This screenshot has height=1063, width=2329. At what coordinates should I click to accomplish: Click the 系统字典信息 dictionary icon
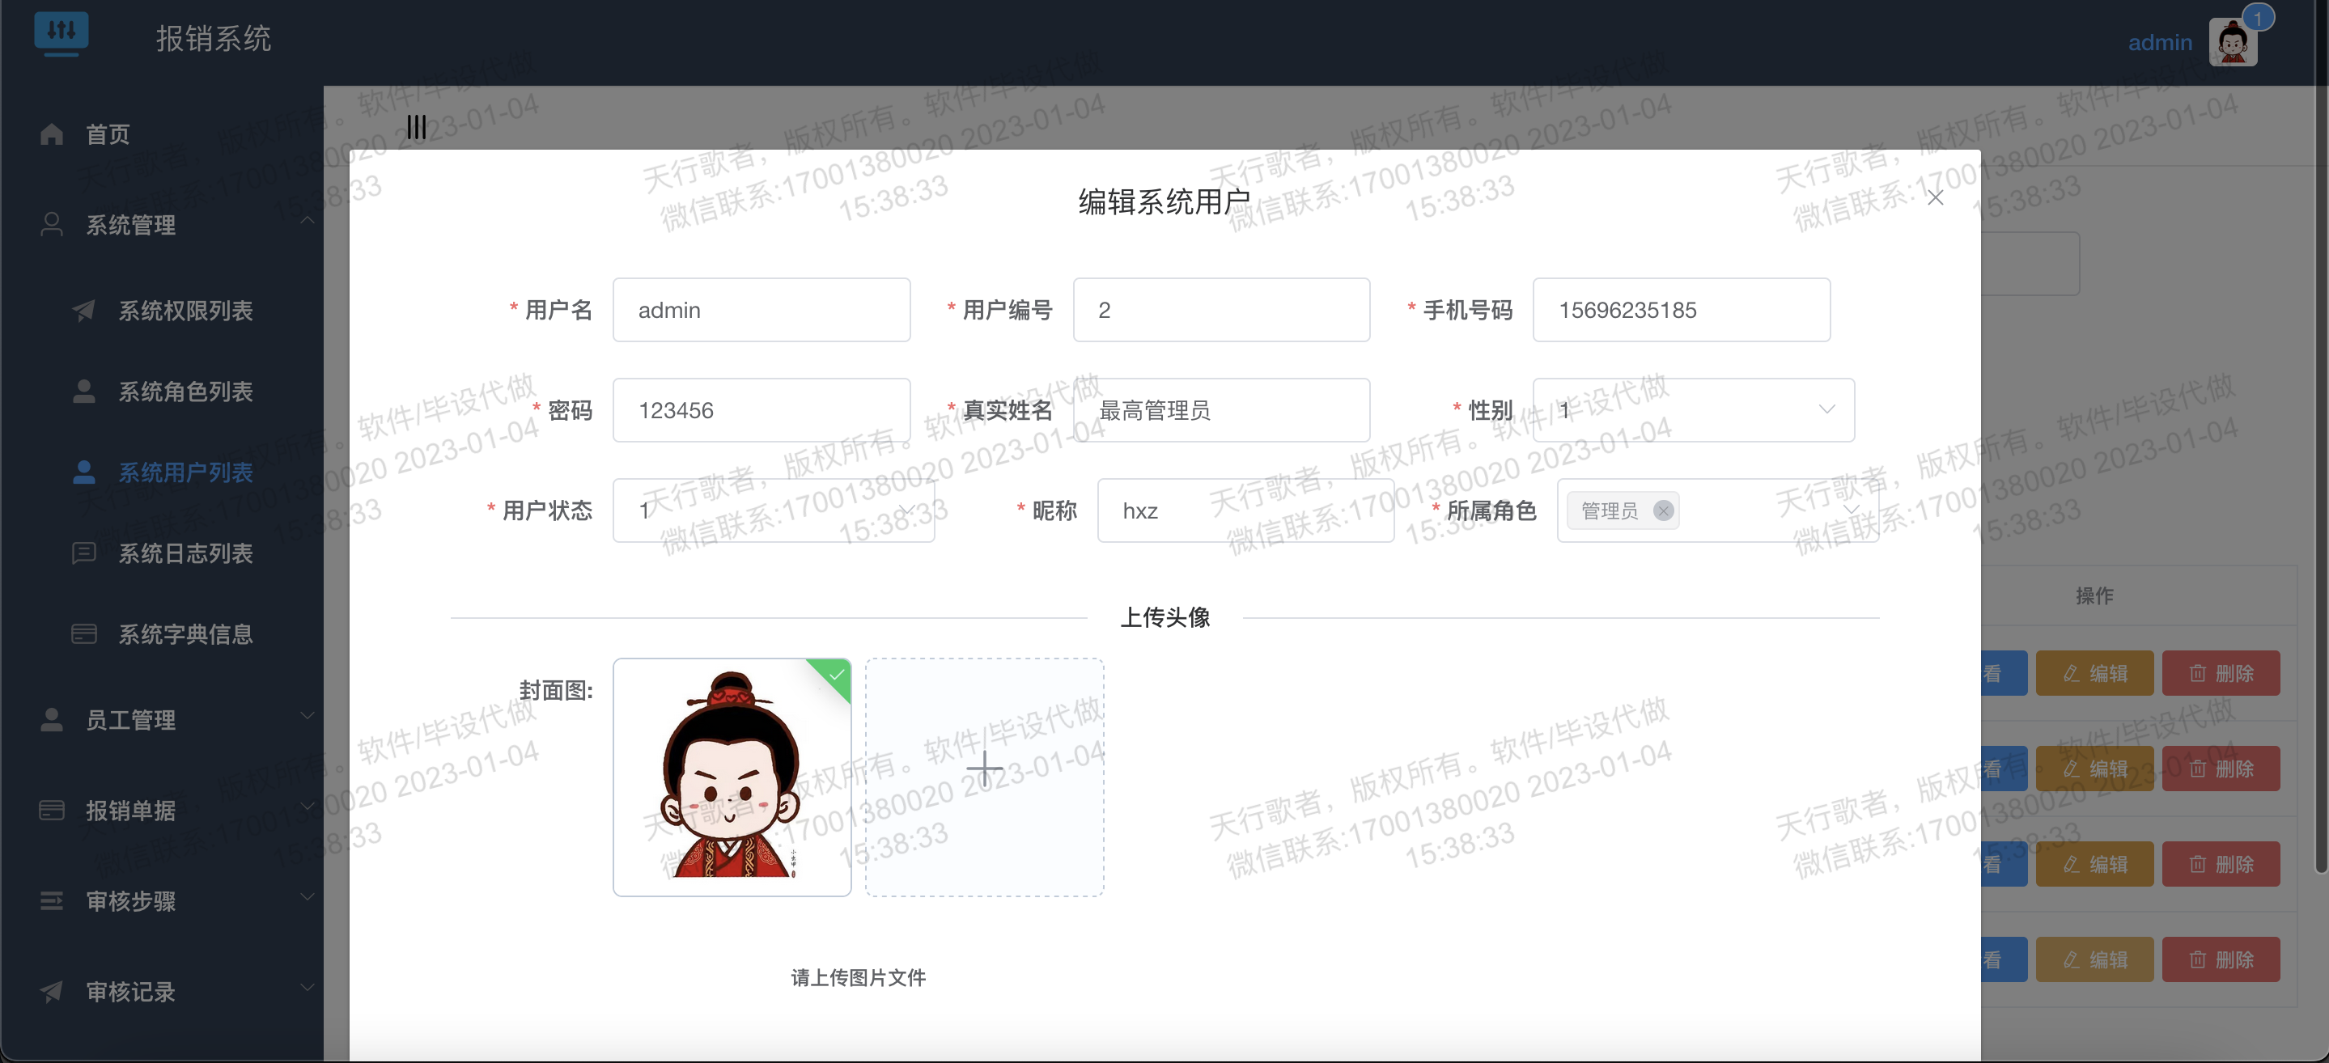click(x=84, y=633)
